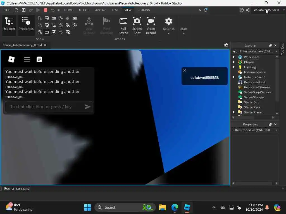This screenshot has height=214, width=286.
Task: Click the stacked windows panel icon
Action: 68,25
